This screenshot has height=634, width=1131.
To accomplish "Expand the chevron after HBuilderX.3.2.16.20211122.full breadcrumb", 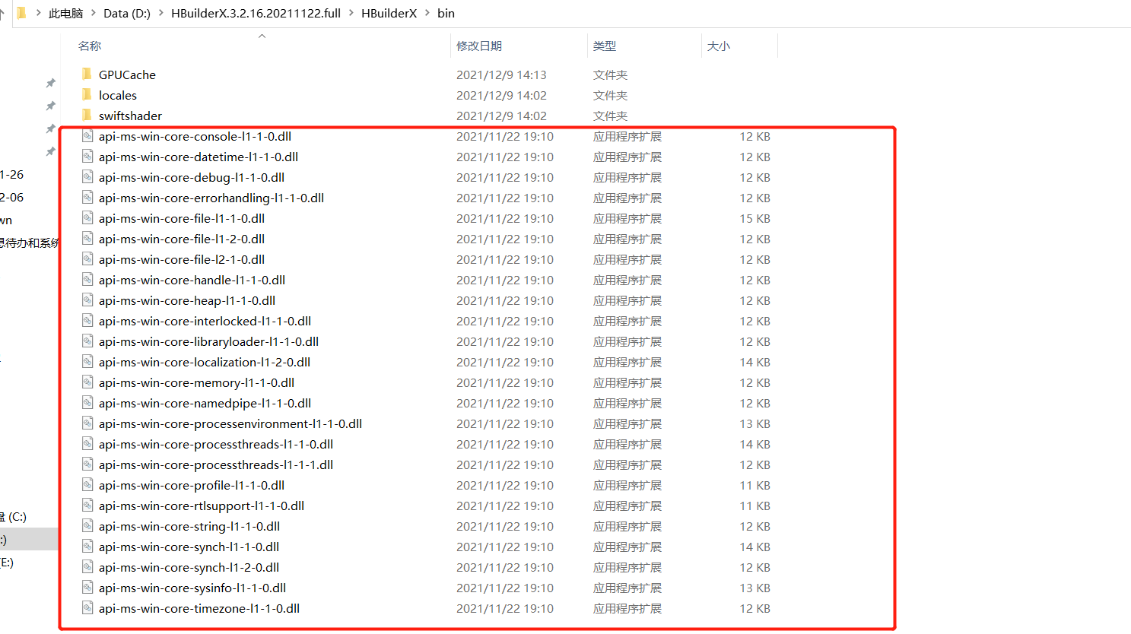I will point(351,13).
